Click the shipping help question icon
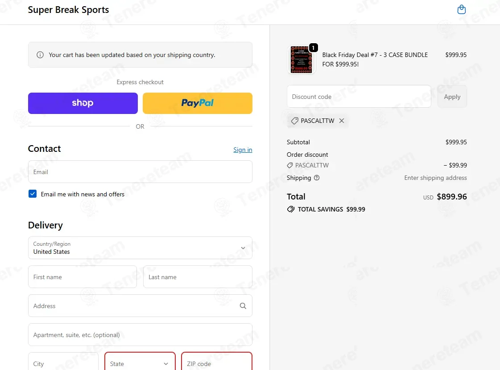This screenshot has width=500, height=370. click(x=317, y=178)
